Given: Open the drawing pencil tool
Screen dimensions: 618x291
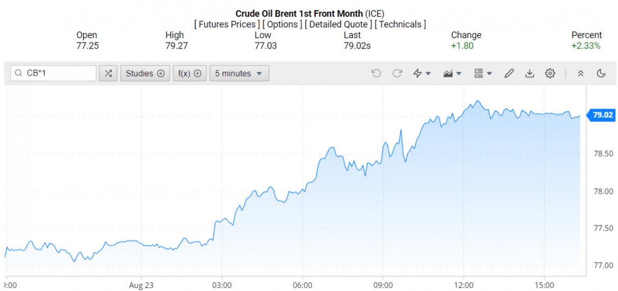Looking at the screenshot, I should pyautogui.click(x=509, y=73).
